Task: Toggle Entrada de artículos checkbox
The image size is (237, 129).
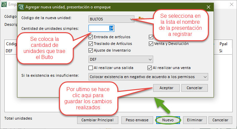Action: point(91,37)
